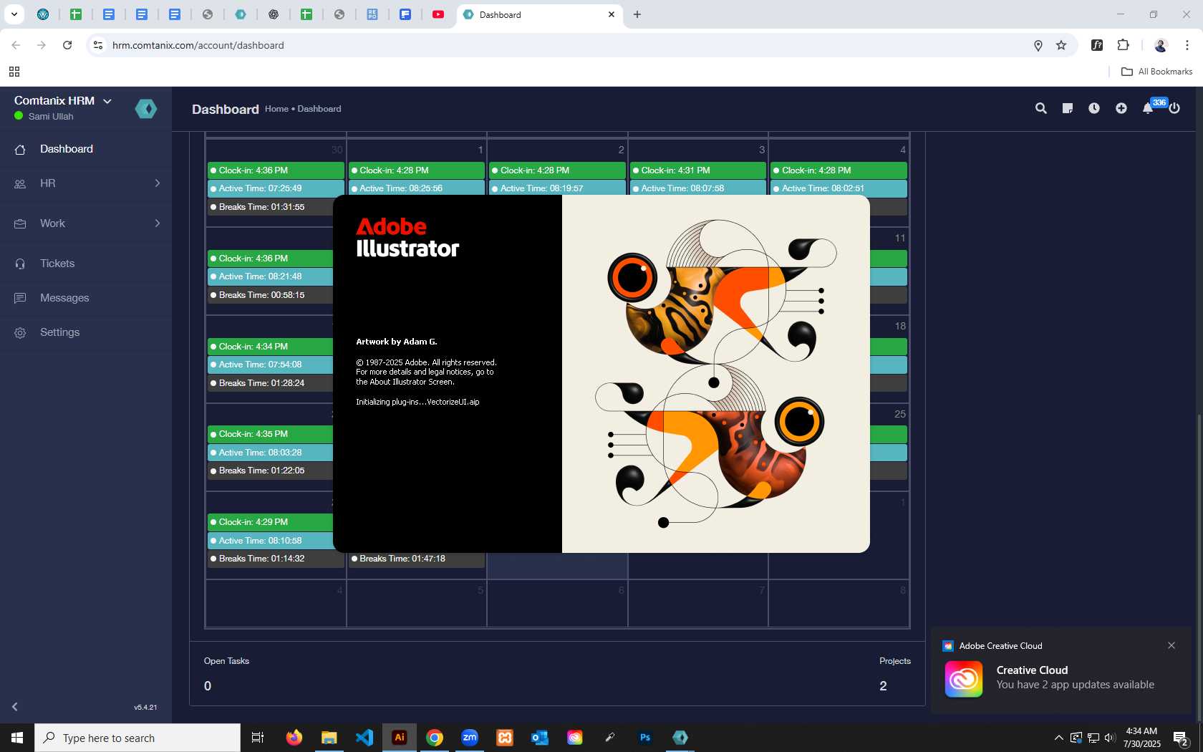
Task: Close the Dashboard tab
Action: pos(612,14)
